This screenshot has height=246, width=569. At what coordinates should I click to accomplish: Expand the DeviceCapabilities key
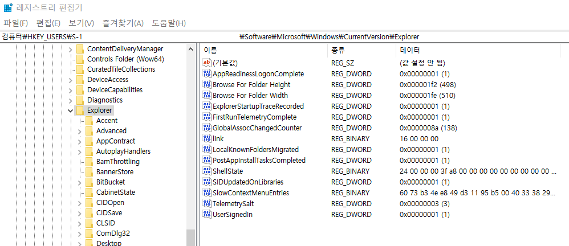point(71,90)
